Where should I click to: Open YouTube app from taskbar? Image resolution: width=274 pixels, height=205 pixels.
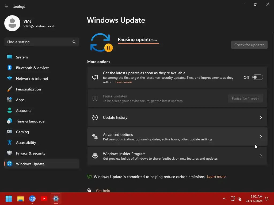point(44,199)
